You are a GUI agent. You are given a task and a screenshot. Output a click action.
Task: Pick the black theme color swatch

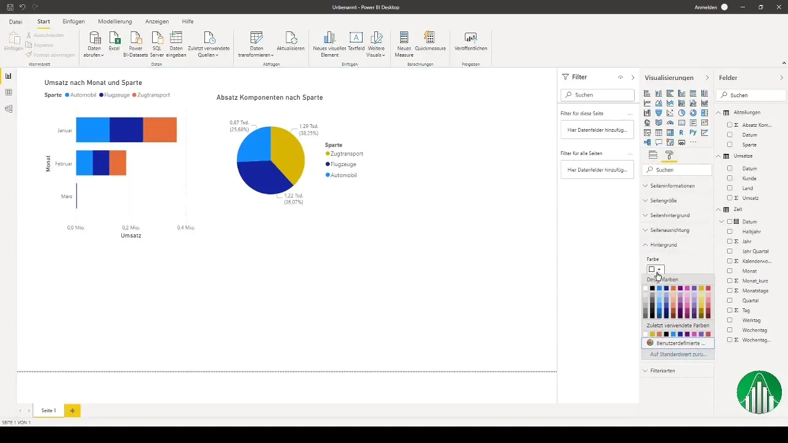click(x=653, y=288)
